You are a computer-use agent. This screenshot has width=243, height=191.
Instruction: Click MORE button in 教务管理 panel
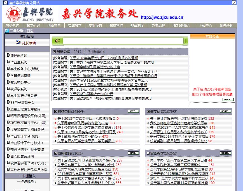click(133, 111)
